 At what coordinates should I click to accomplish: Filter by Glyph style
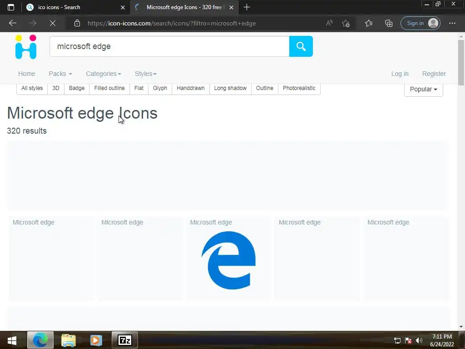[x=160, y=88]
